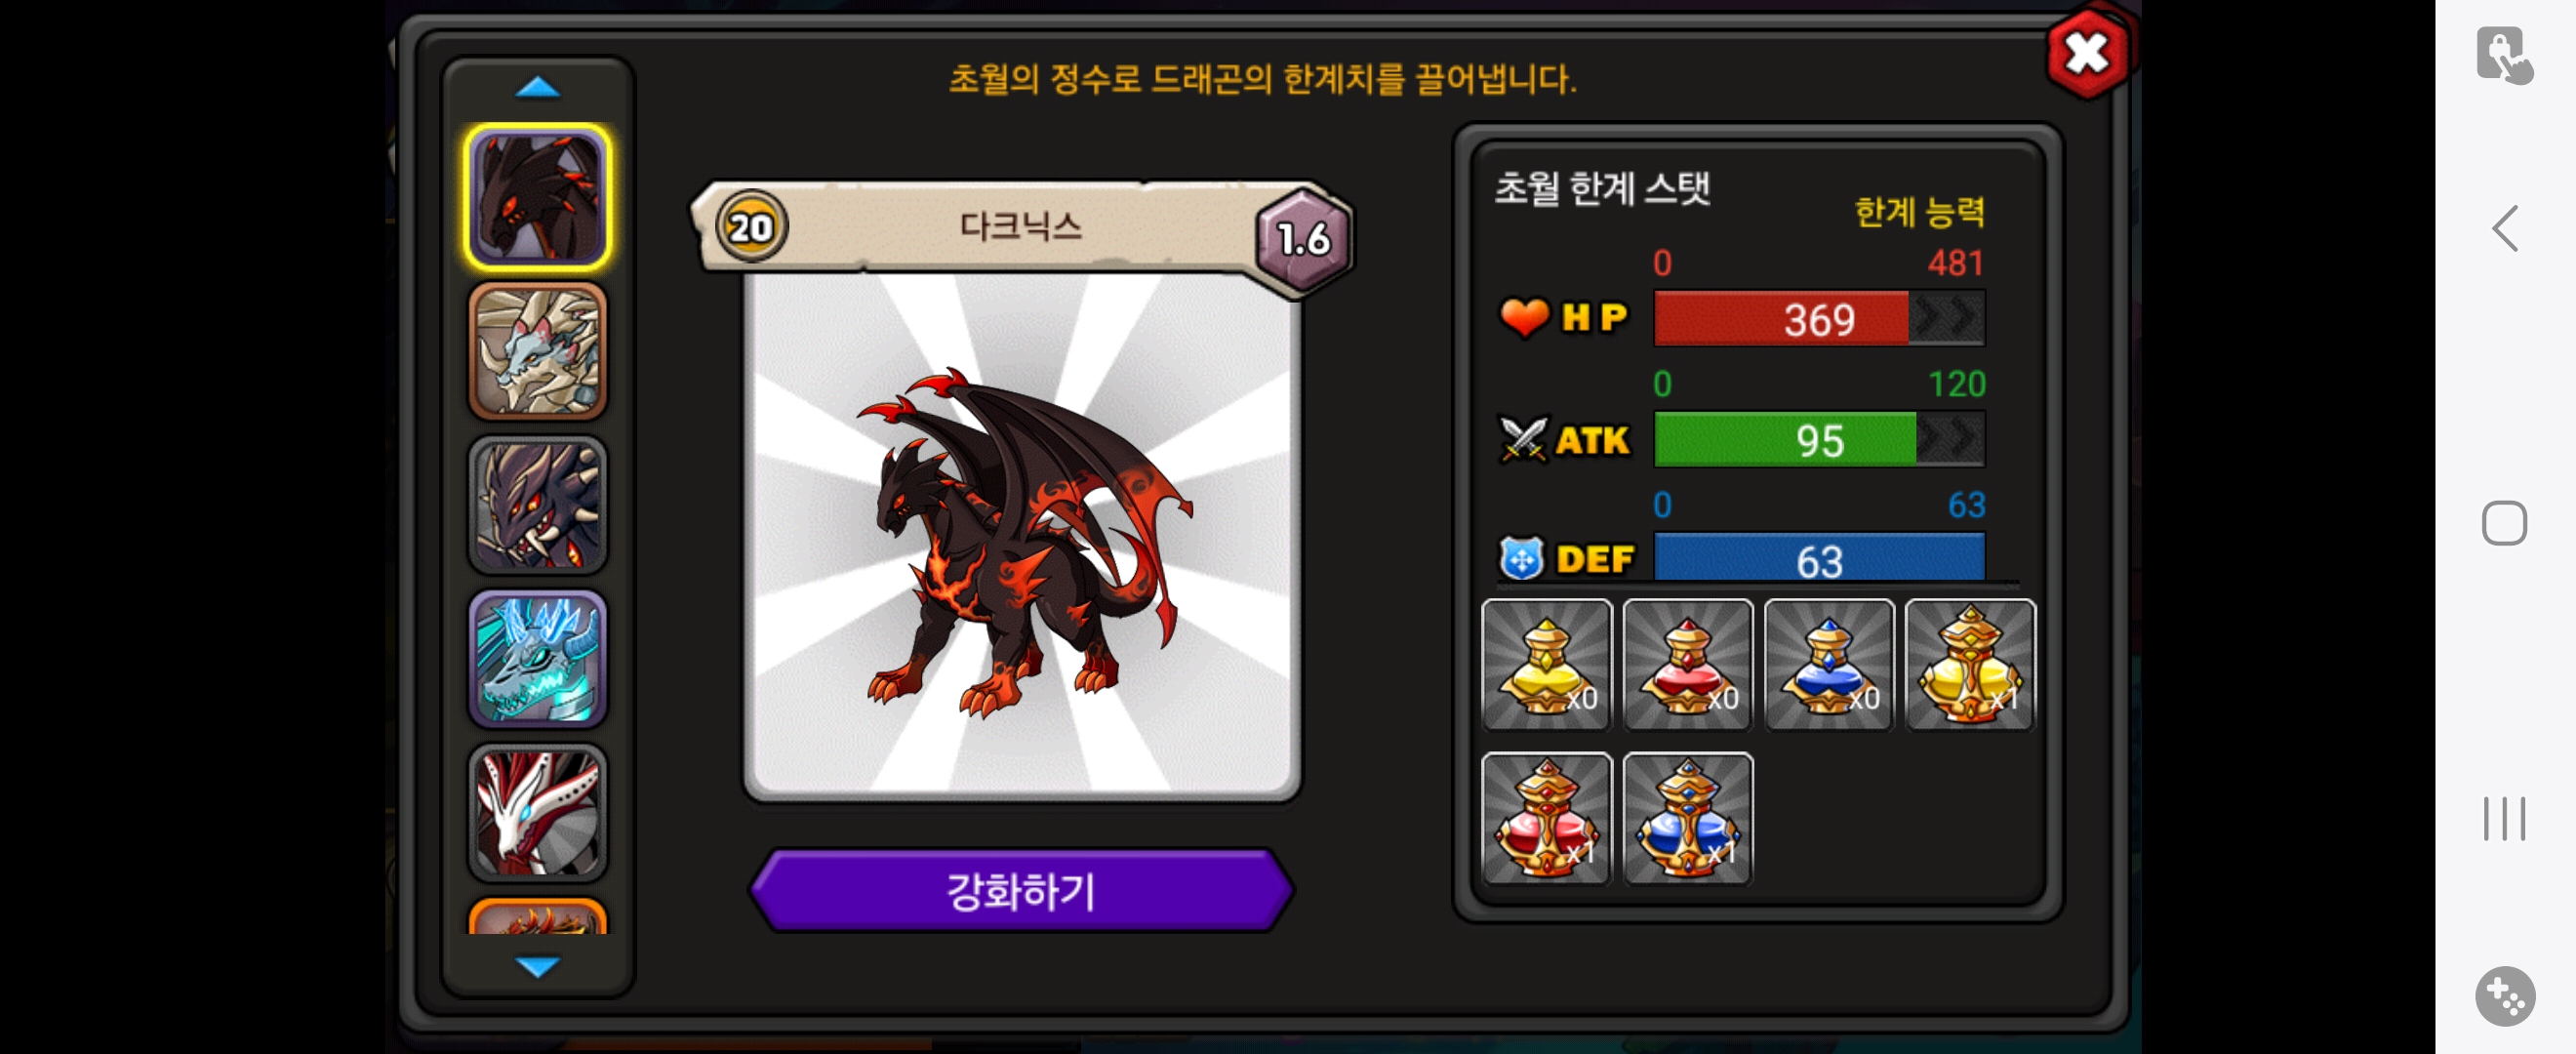
Task: Select the dark horned dragon with tusks
Action: [537, 504]
